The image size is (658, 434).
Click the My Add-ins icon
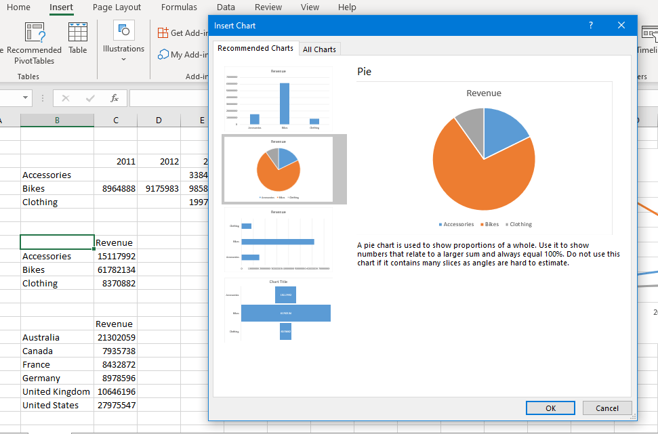[x=163, y=54]
